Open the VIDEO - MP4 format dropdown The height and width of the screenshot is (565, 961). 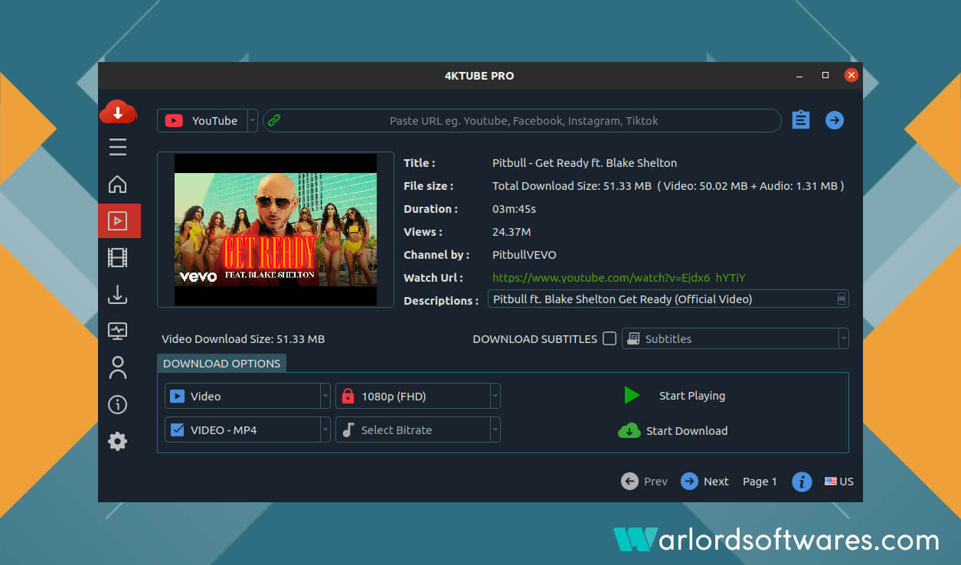pos(247,429)
